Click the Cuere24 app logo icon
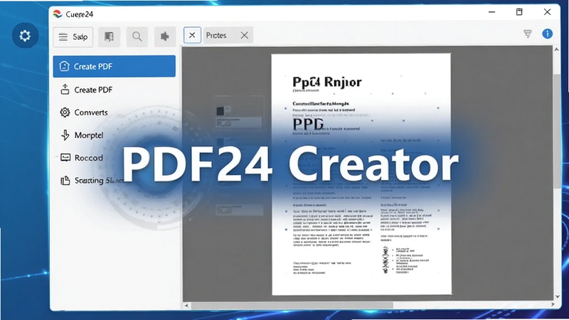Screen dimensions: 569x320 pyautogui.click(x=58, y=14)
